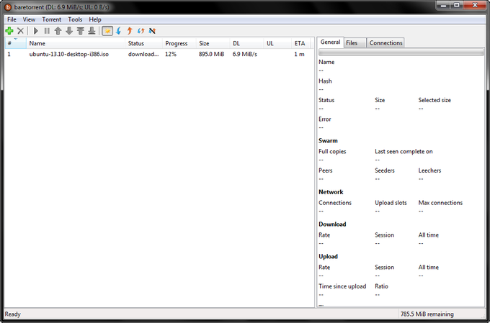Click the Network section heading
Image resolution: width=490 pixels, height=323 pixels.
coord(331,191)
